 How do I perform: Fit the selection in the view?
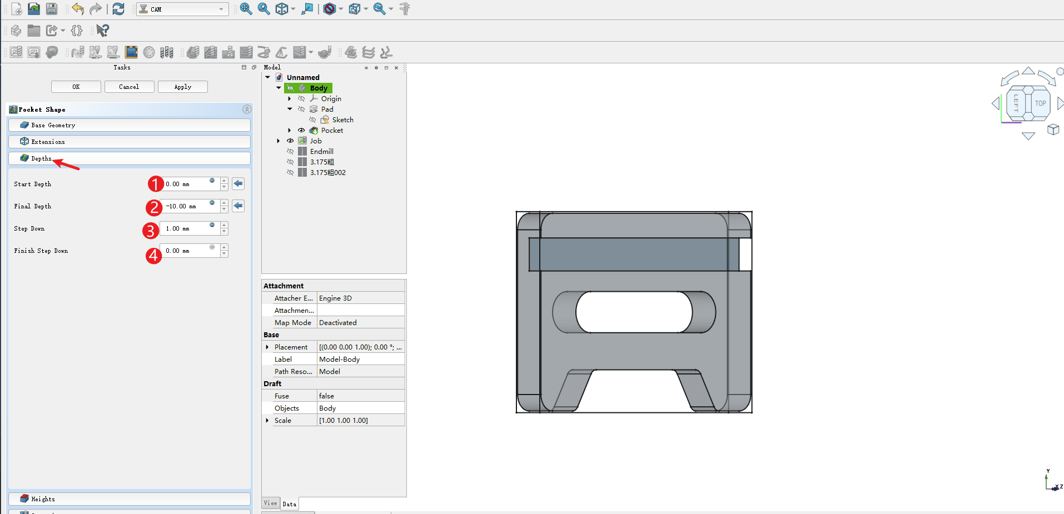click(263, 9)
